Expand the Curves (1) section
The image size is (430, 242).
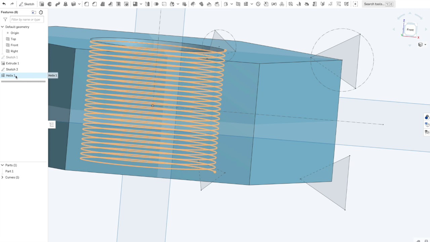pos(2,177)
